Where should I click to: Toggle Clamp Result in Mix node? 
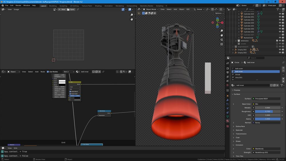(70, 92)
